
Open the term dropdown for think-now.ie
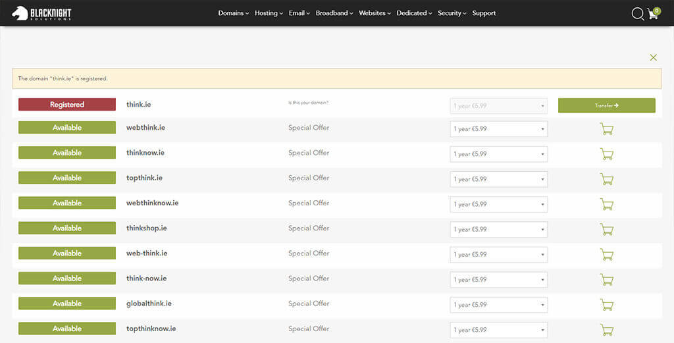[x=498, y=280]
